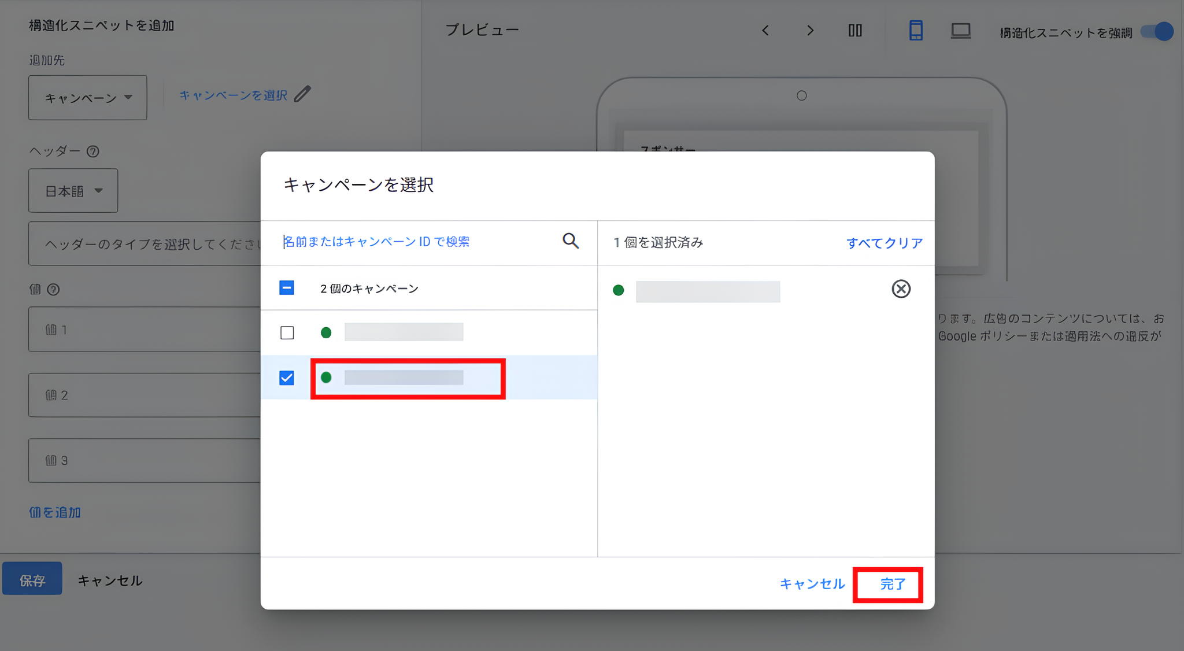Open the 値 help tooltip
This screenshot has height=651, width=1184.
(x=54, y=289)
